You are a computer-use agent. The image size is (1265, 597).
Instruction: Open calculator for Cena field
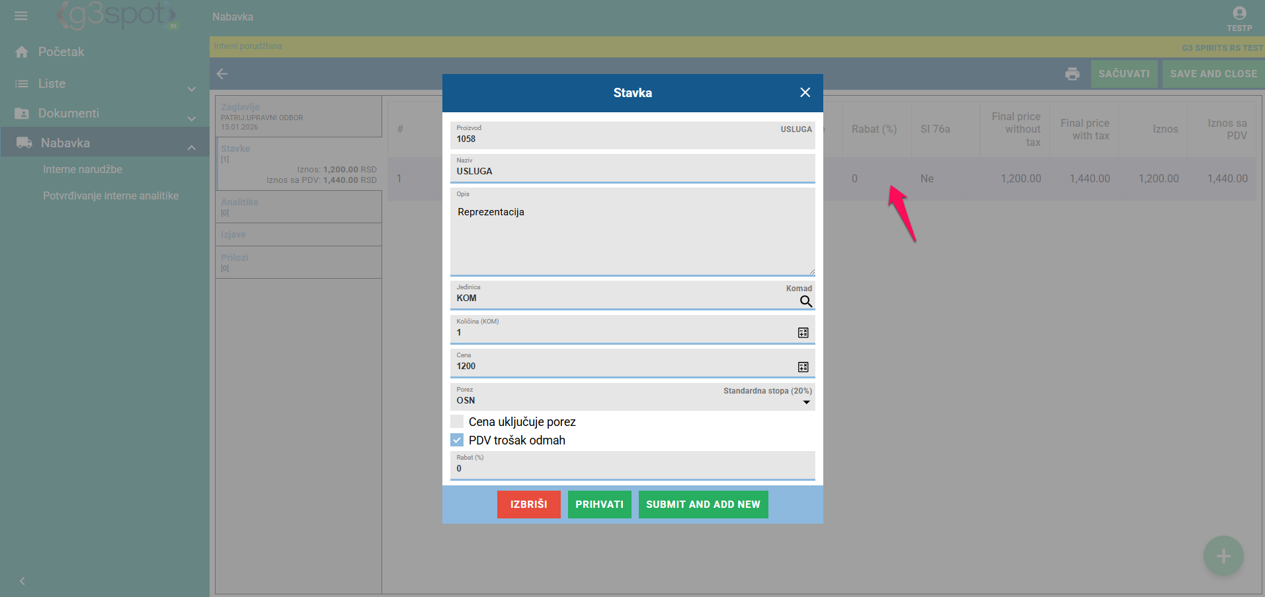(x=803, y=367)
